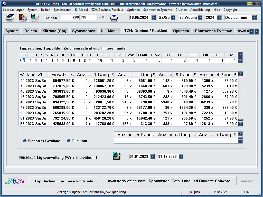The image size is (263, 197).
Task: Select the Rücklauf radio button
Action: [x=69, y=141]
